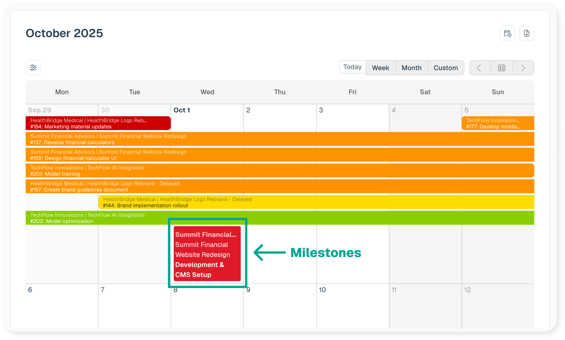Open task #184 Marketing material updates
This screenshot has width=565, height=340.
[98, 123]
